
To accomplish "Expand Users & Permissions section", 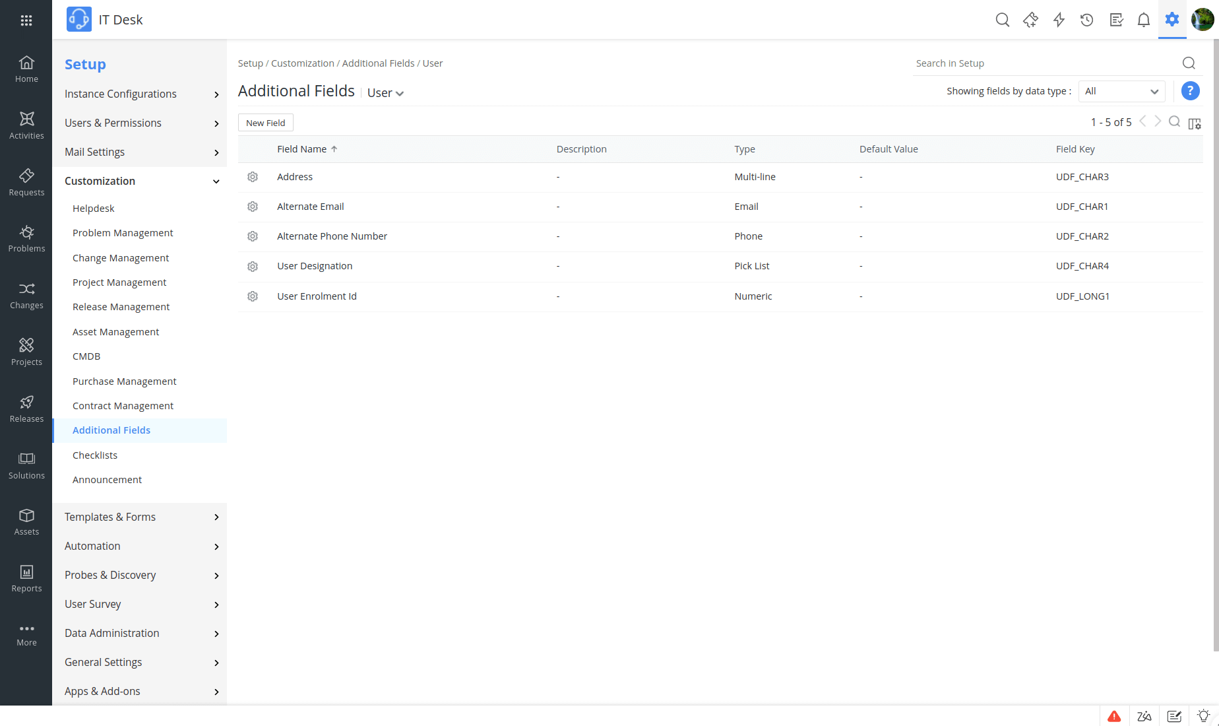I will (x=139, y=123).
